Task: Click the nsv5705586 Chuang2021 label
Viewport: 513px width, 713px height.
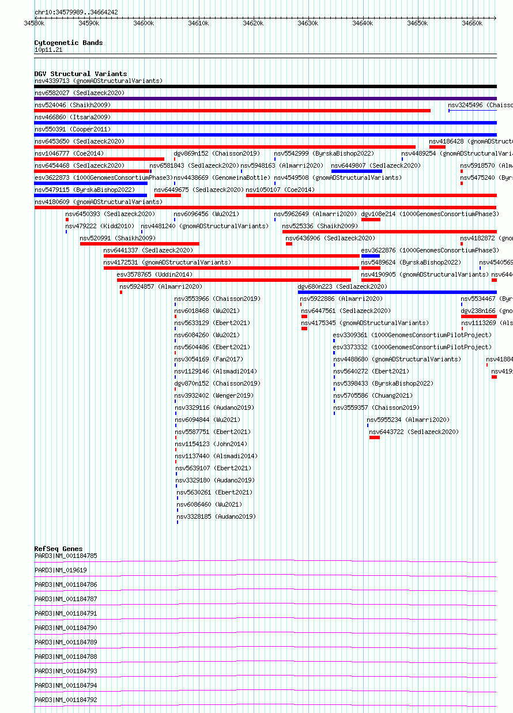Action: pos(374,395)
